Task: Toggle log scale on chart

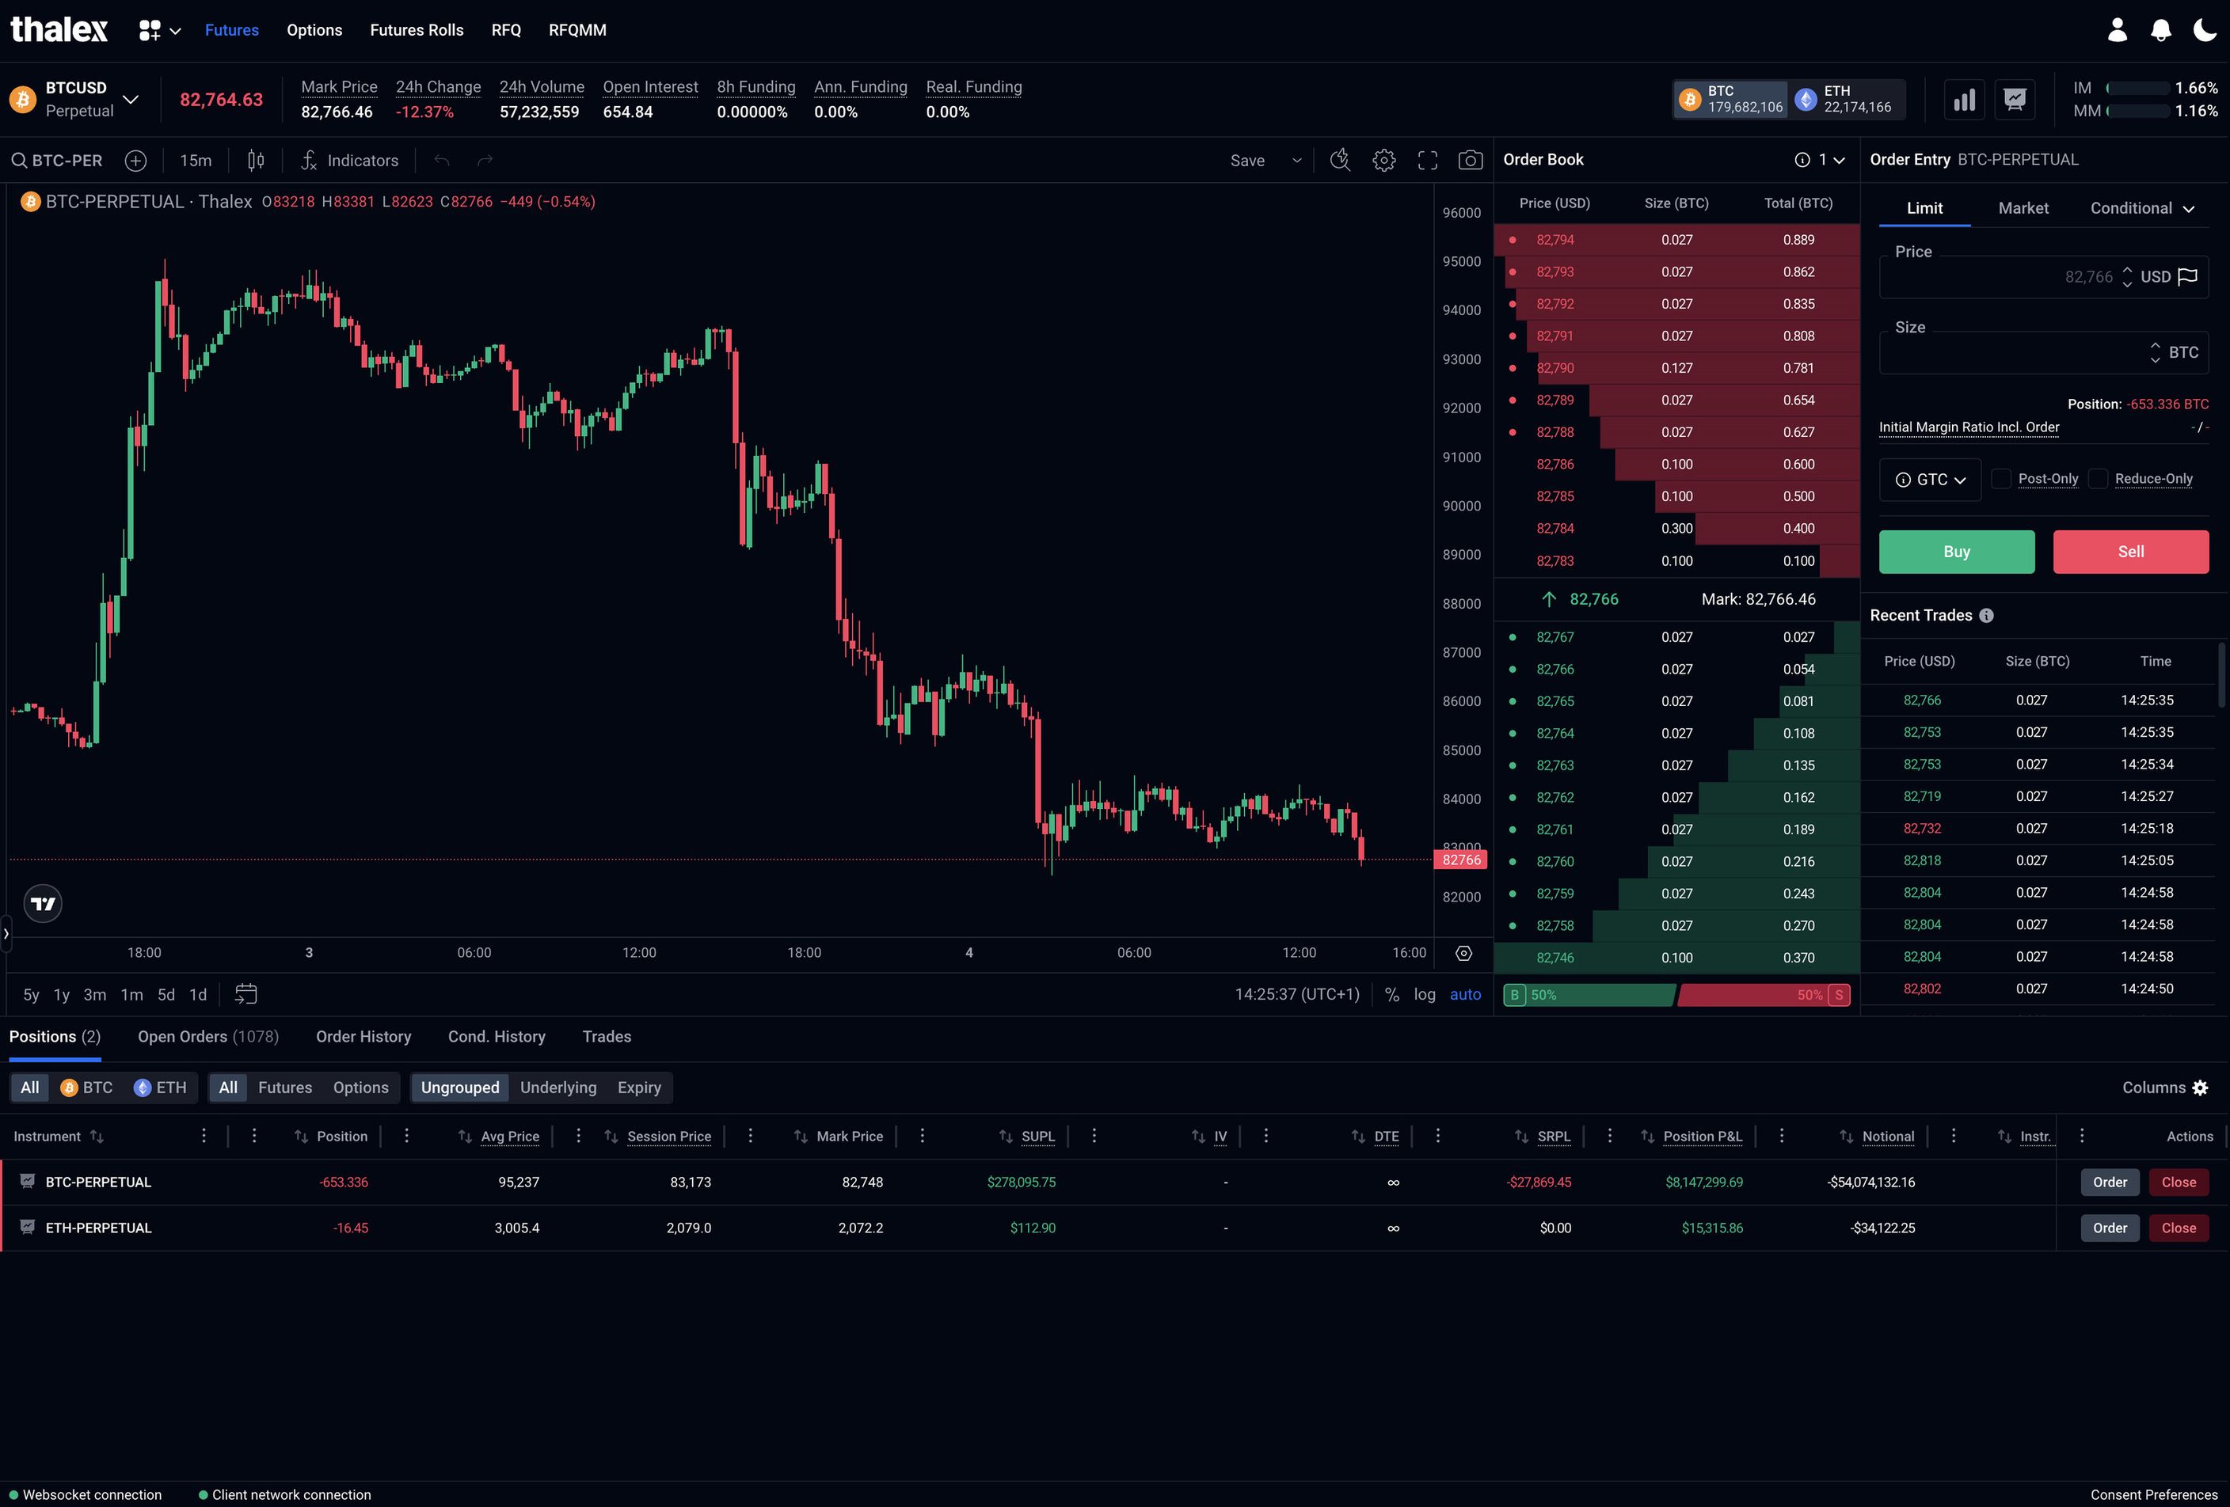Action: [1425, 995]
